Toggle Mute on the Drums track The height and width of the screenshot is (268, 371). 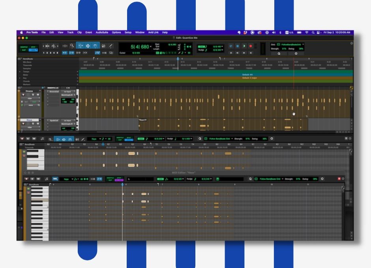(38, 95)
